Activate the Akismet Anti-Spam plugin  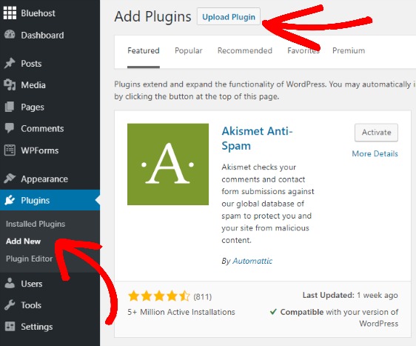[x=376, y=132]
